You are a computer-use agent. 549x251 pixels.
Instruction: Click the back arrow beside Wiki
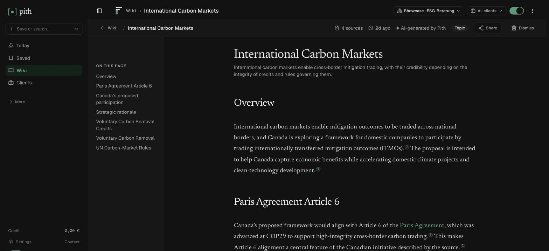pos(103,28)
